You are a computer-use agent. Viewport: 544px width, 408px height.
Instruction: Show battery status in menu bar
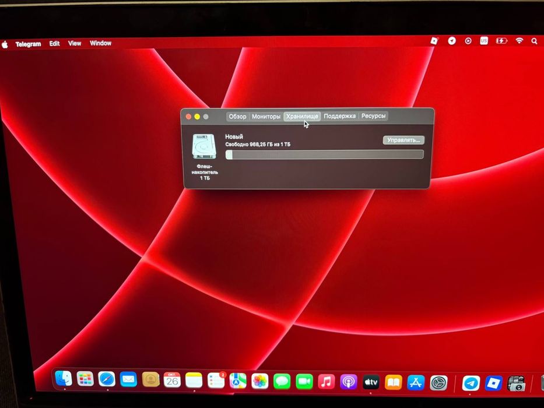(501, 41)
